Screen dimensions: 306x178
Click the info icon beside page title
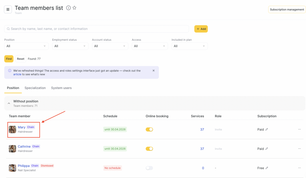[68, 8]
